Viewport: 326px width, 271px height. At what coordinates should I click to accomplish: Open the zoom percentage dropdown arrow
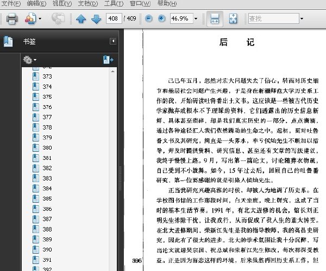click(196, 18)
